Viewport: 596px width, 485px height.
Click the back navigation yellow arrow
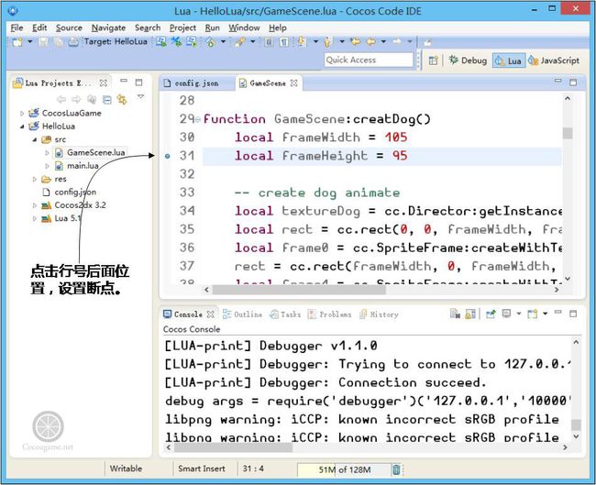pyautogui.click(x=371, y=41)
